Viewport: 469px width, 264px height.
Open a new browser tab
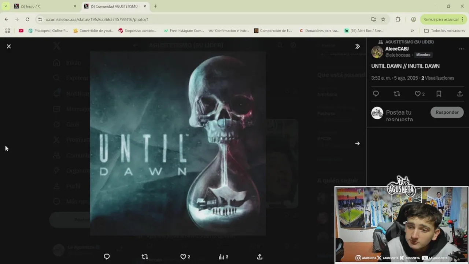(x=155, y=6)
